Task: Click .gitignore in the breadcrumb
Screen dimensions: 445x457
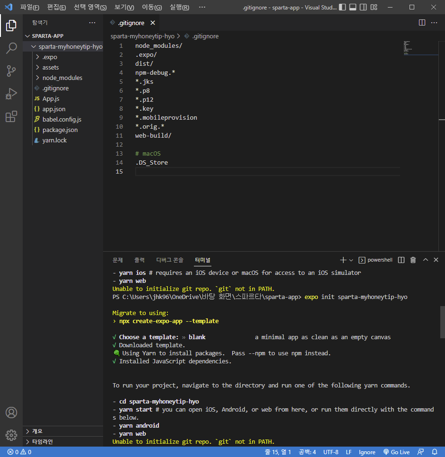Action: (205, 36)
